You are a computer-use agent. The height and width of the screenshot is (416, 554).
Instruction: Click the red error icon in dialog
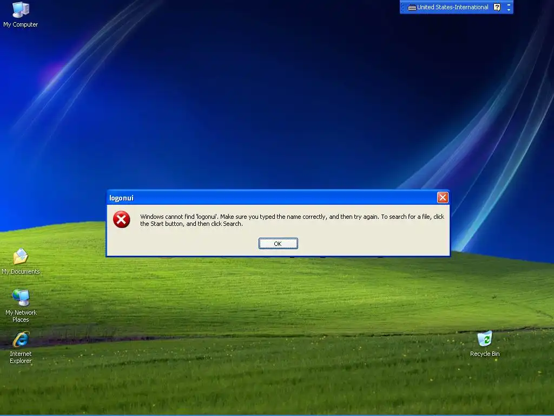click(x=122, y=219)
